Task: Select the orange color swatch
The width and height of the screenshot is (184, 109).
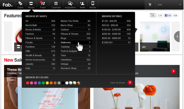Action: point(51,83)
